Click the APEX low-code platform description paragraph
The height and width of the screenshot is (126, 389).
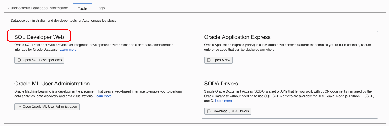click(288, 47)
